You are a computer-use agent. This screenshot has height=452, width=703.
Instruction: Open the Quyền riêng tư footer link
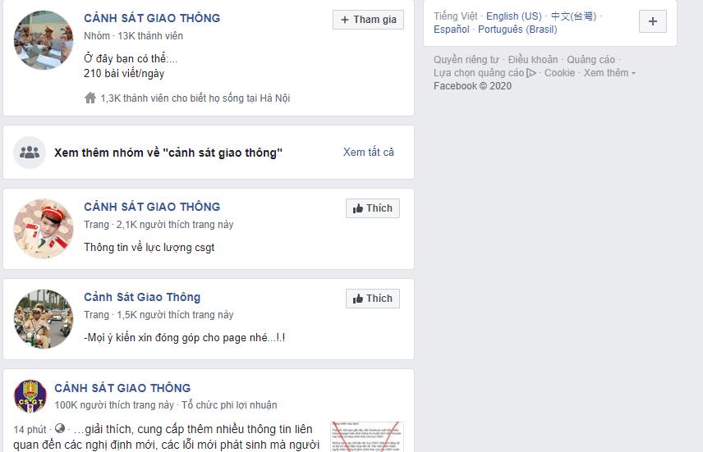pyautogui.click(x=466, y=60)
